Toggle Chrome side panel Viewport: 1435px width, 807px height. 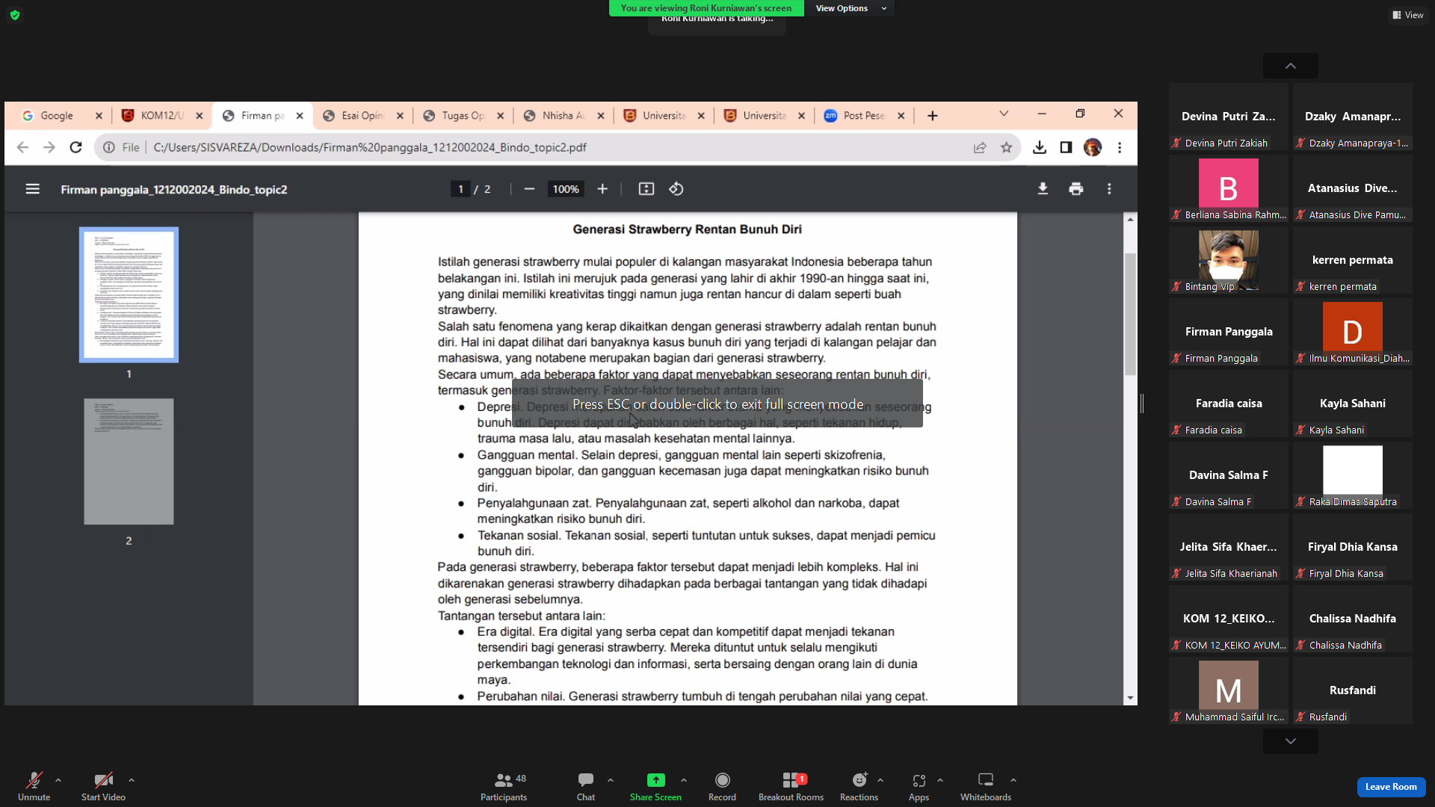coord(1066,147)
